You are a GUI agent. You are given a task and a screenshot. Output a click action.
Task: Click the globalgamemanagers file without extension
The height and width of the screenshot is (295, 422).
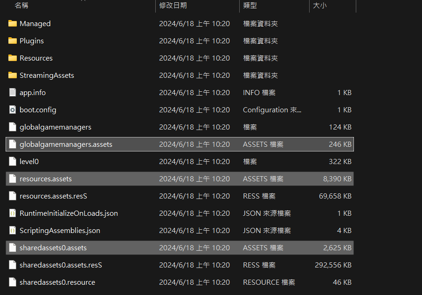[x=55, y=127]
